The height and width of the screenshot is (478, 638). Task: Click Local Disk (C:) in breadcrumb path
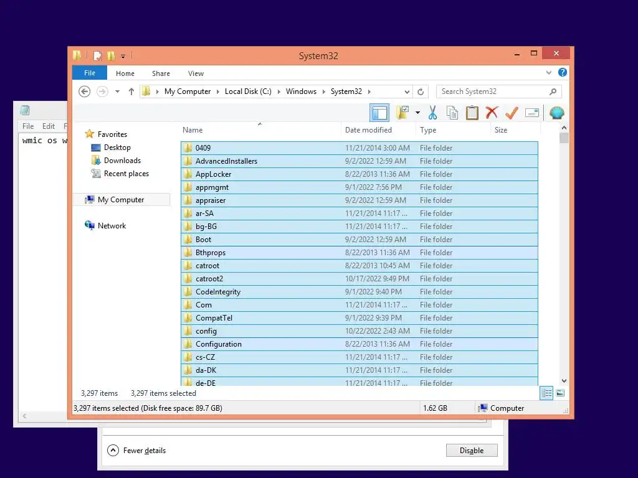pyautogui.click(x=248, y=91)
